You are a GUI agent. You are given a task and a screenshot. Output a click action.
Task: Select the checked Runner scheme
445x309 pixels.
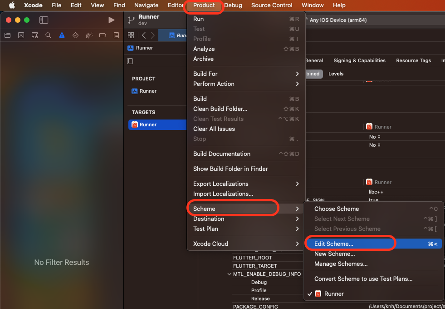[x=373, y=294]
